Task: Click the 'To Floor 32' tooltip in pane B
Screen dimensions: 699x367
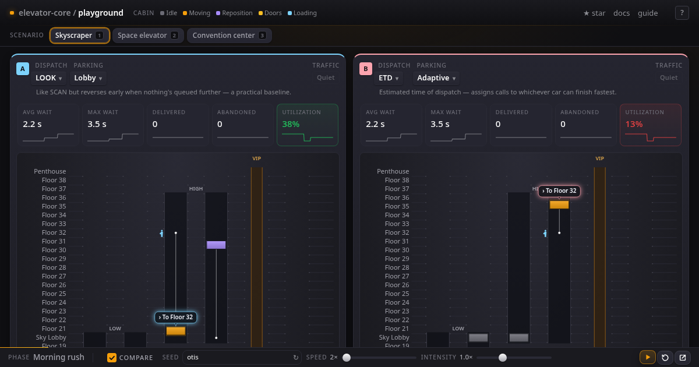Action: (559, 191)
